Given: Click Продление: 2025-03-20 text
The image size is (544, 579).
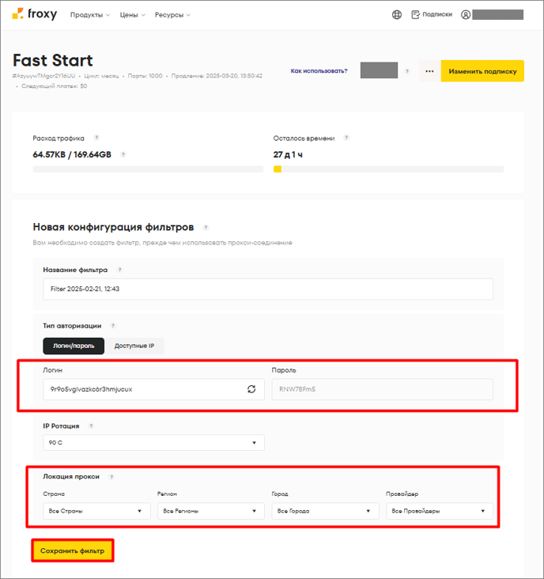Looking at the screenshot, I should tap(217, 76).
